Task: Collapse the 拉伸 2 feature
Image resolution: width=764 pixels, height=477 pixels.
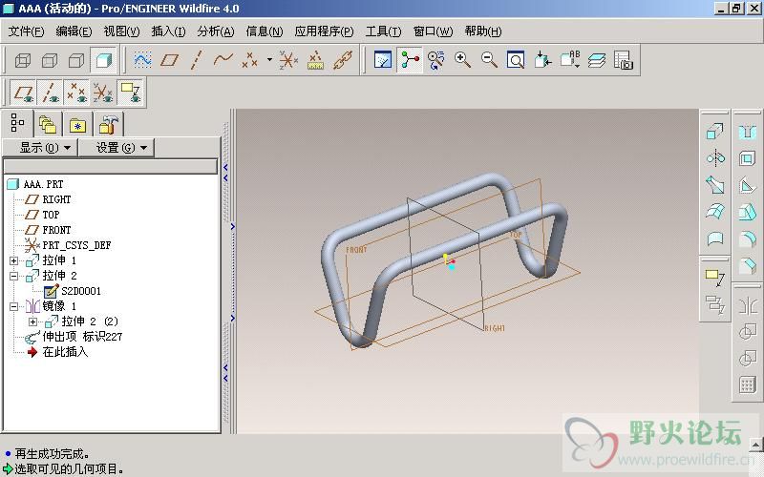Action: click(x=13, y=276)
